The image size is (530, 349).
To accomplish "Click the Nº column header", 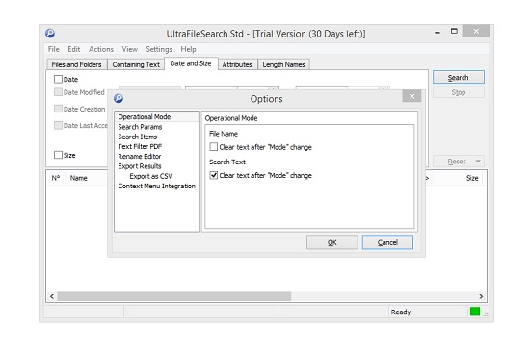I will pos(56,178).
